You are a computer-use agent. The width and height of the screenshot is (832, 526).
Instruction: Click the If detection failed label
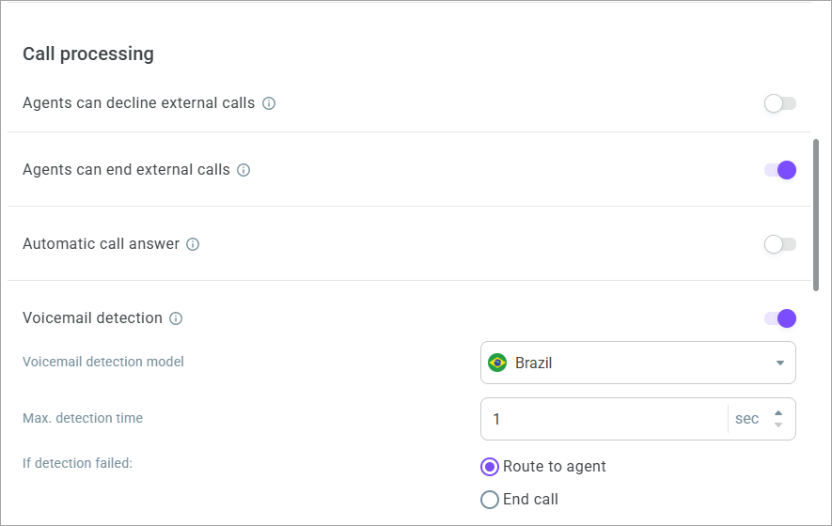[x=77, y=463]
